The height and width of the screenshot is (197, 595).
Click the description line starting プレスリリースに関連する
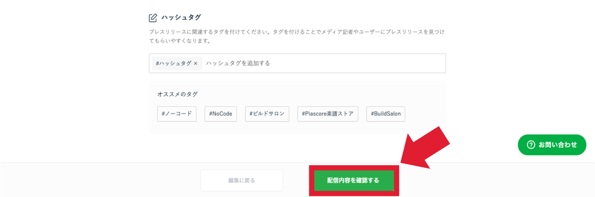coord(296,32)
